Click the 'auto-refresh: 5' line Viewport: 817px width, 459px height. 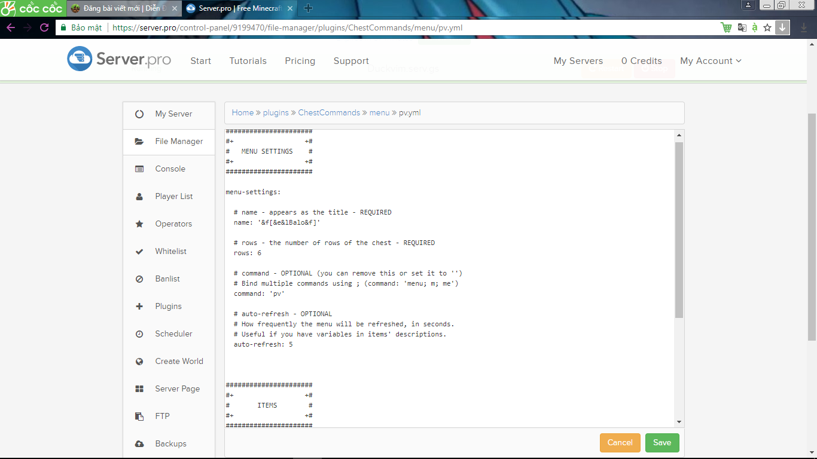click(x=263, y=344)
